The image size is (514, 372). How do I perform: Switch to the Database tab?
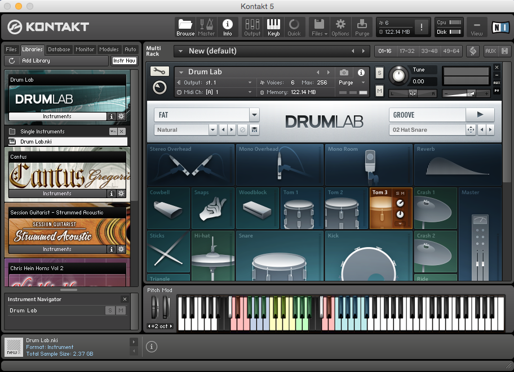click(x=59, y=50)
